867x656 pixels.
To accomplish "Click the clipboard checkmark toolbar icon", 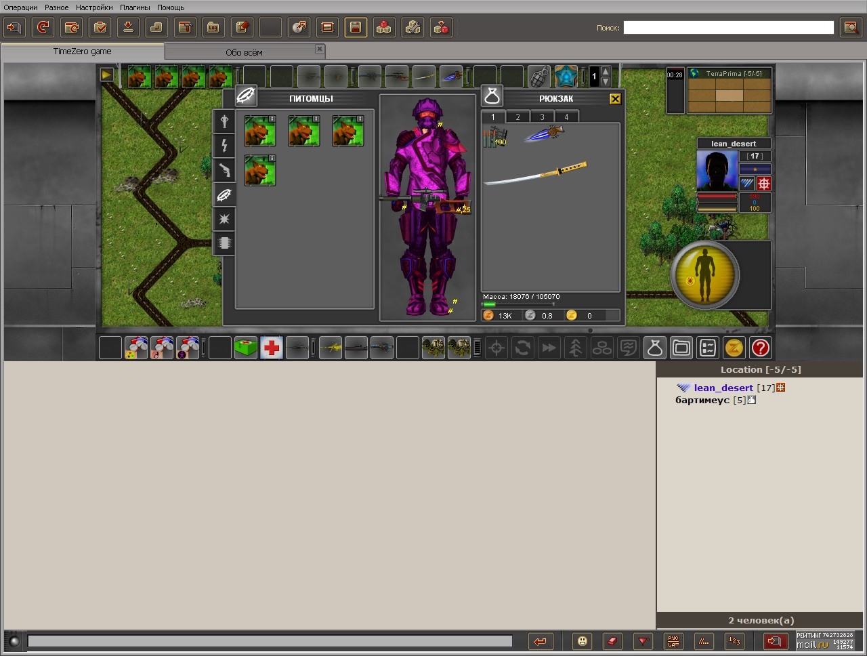I will [x=100, y=28].
